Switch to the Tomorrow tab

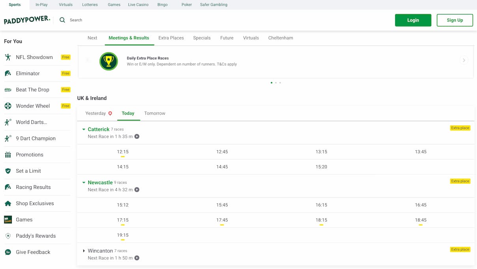154,113
